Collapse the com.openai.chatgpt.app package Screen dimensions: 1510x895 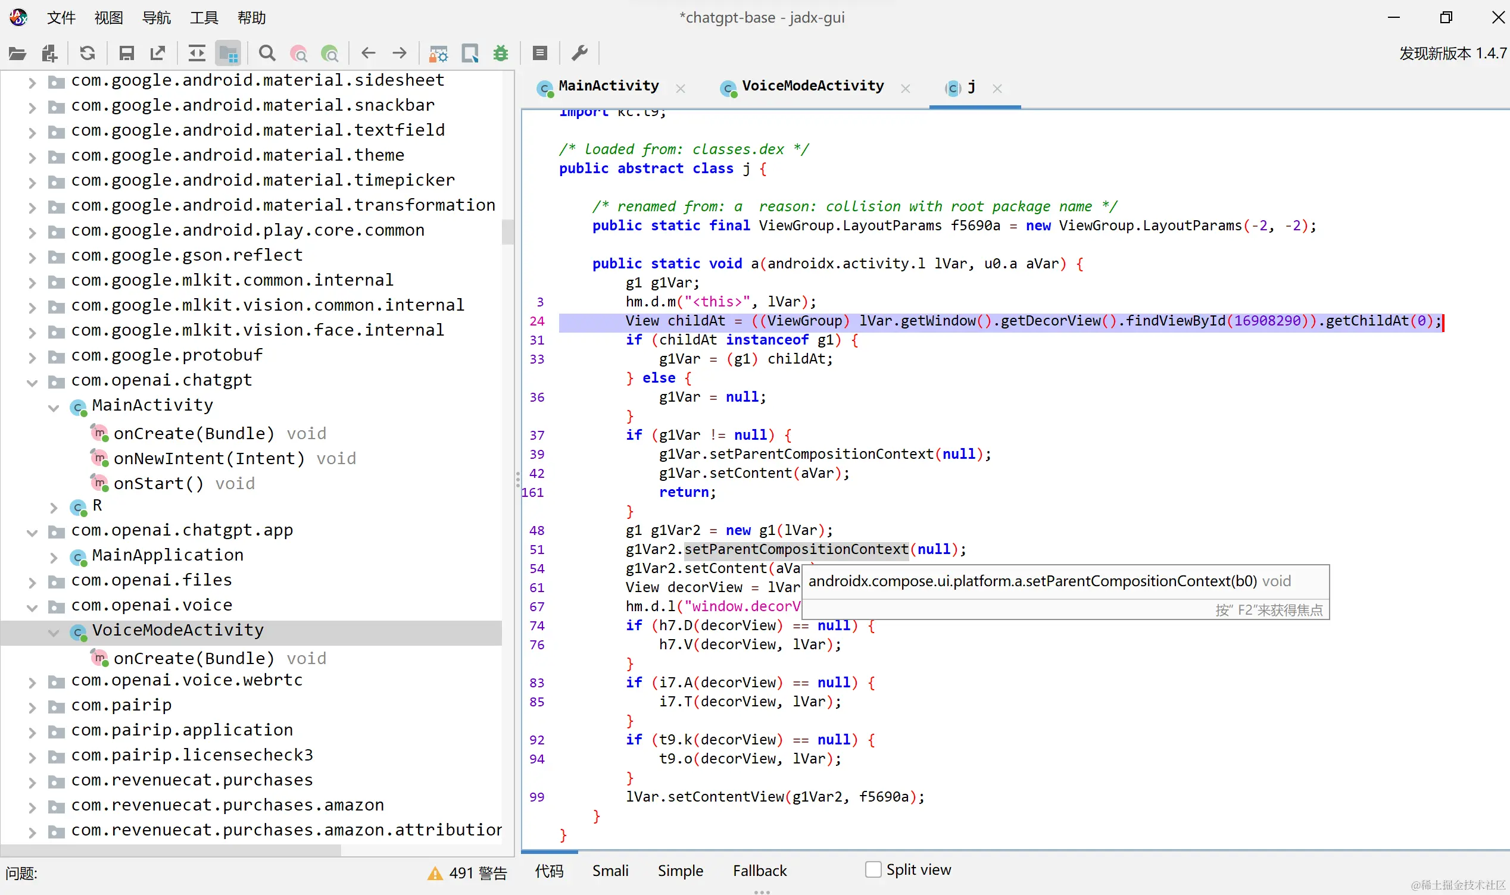pos(33,533)
